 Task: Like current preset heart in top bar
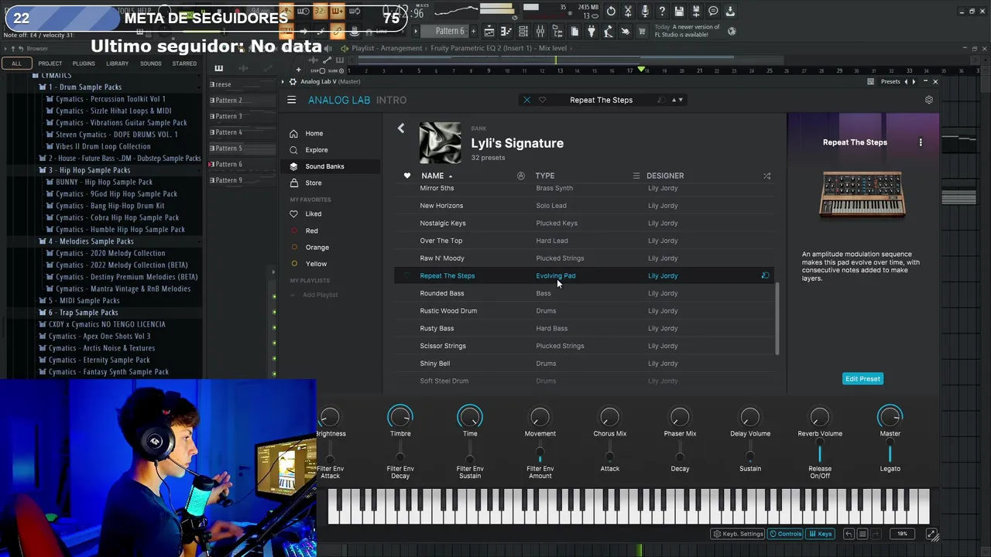click(x=542, y=100)
